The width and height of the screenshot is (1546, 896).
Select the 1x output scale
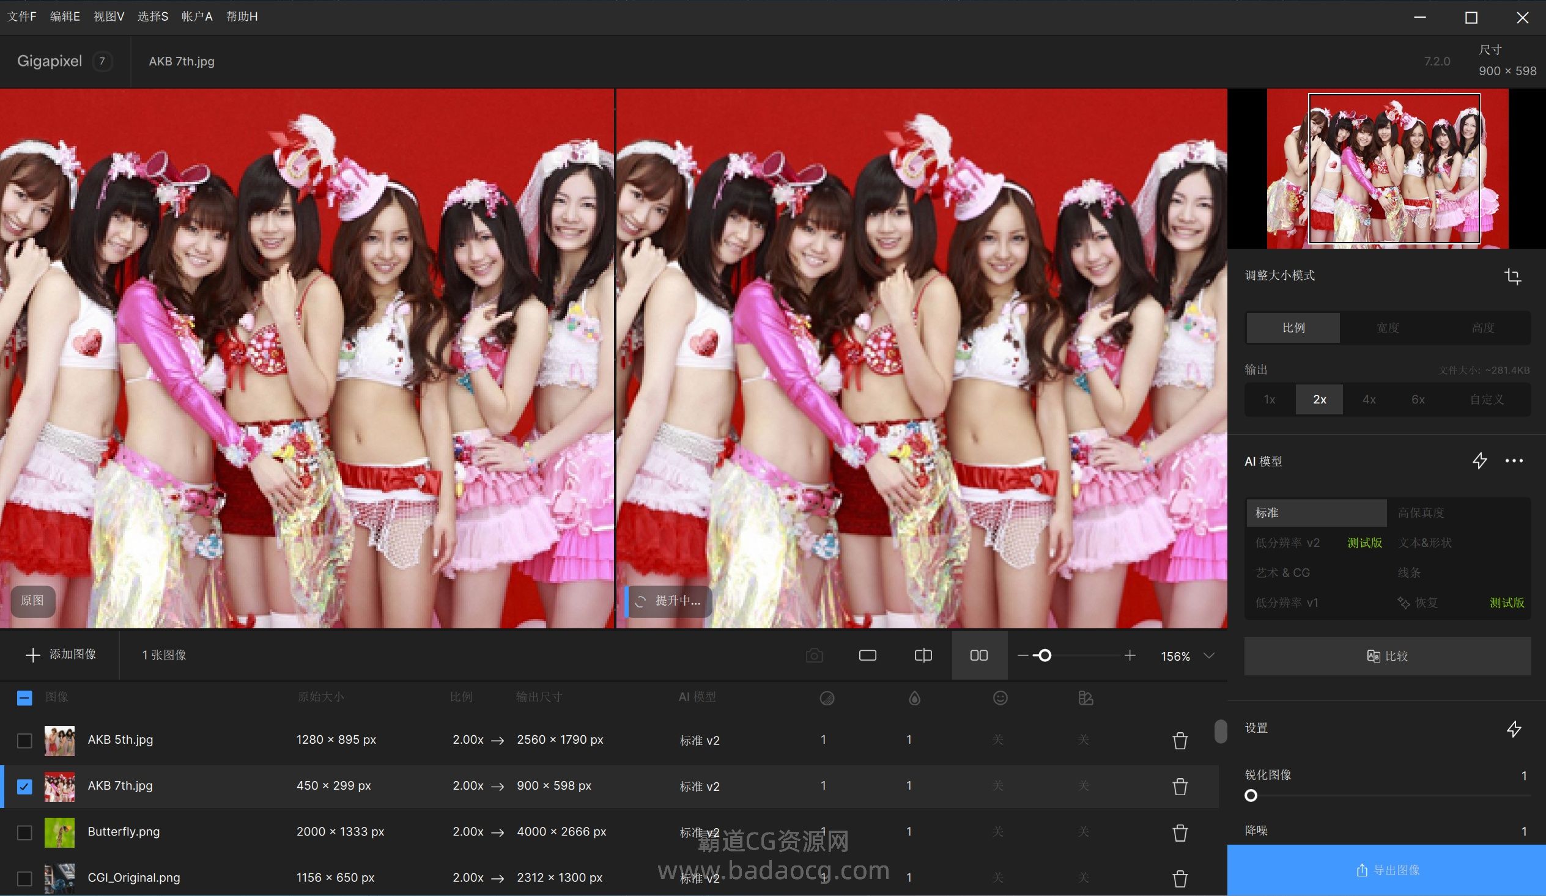pos(1270,399)
